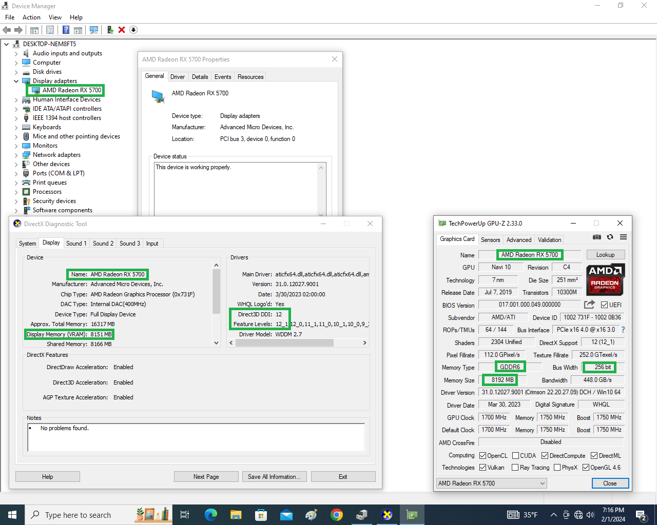
Task: Toggle the UEFI checkbox
Action: 604,305
